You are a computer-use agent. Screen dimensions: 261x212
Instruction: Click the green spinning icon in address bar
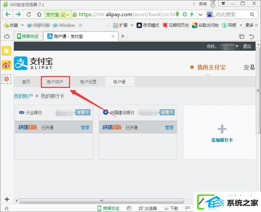tap(185, 15)
